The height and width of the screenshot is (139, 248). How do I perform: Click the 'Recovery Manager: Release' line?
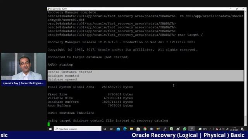click(x=121, y=42)
